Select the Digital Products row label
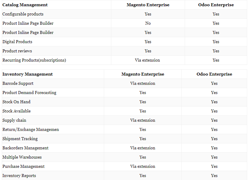The width and height of the screenshot is (249, 180). pos(17,42)
